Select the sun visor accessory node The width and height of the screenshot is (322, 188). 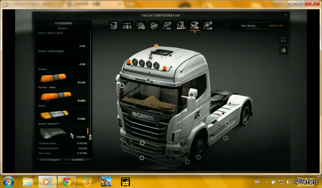148,80
